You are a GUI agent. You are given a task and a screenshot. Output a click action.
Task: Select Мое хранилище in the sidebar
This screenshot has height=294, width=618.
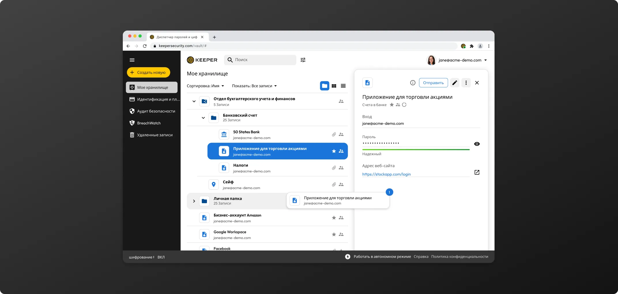tap(152, 87)
